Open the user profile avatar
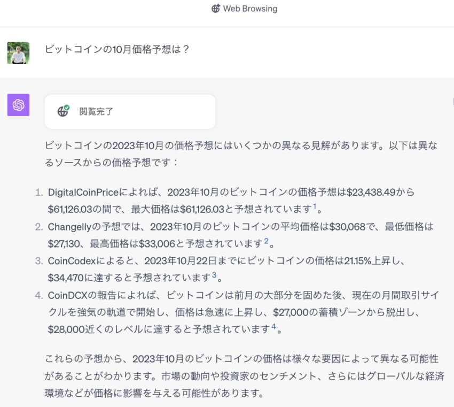The width and height of the screenshot is (454, 407). click(18, 53)
